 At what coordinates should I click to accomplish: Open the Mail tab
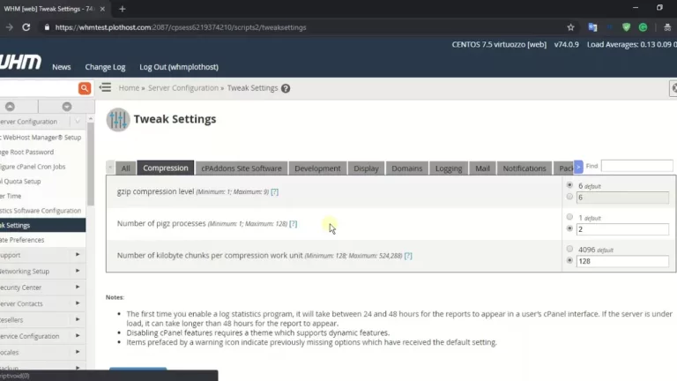coord(482,168)
